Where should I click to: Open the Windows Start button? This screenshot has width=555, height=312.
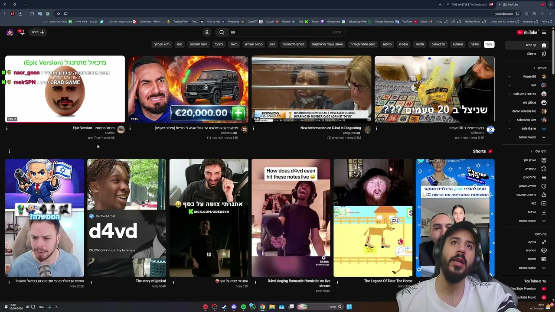click(x=349, y=307)
